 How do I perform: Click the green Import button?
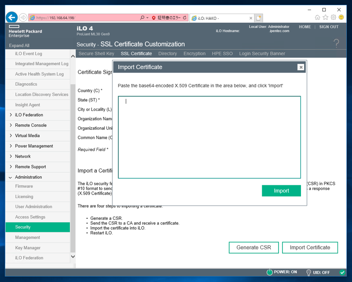(x=281, y=191)
